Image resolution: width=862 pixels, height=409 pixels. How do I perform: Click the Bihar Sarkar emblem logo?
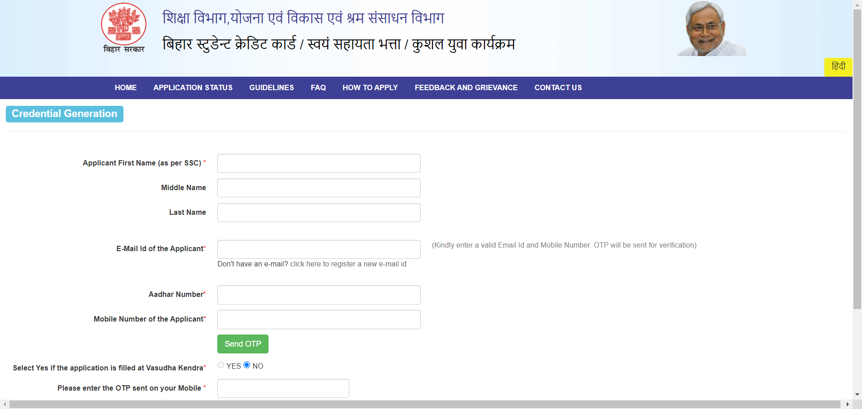point(123,28)
